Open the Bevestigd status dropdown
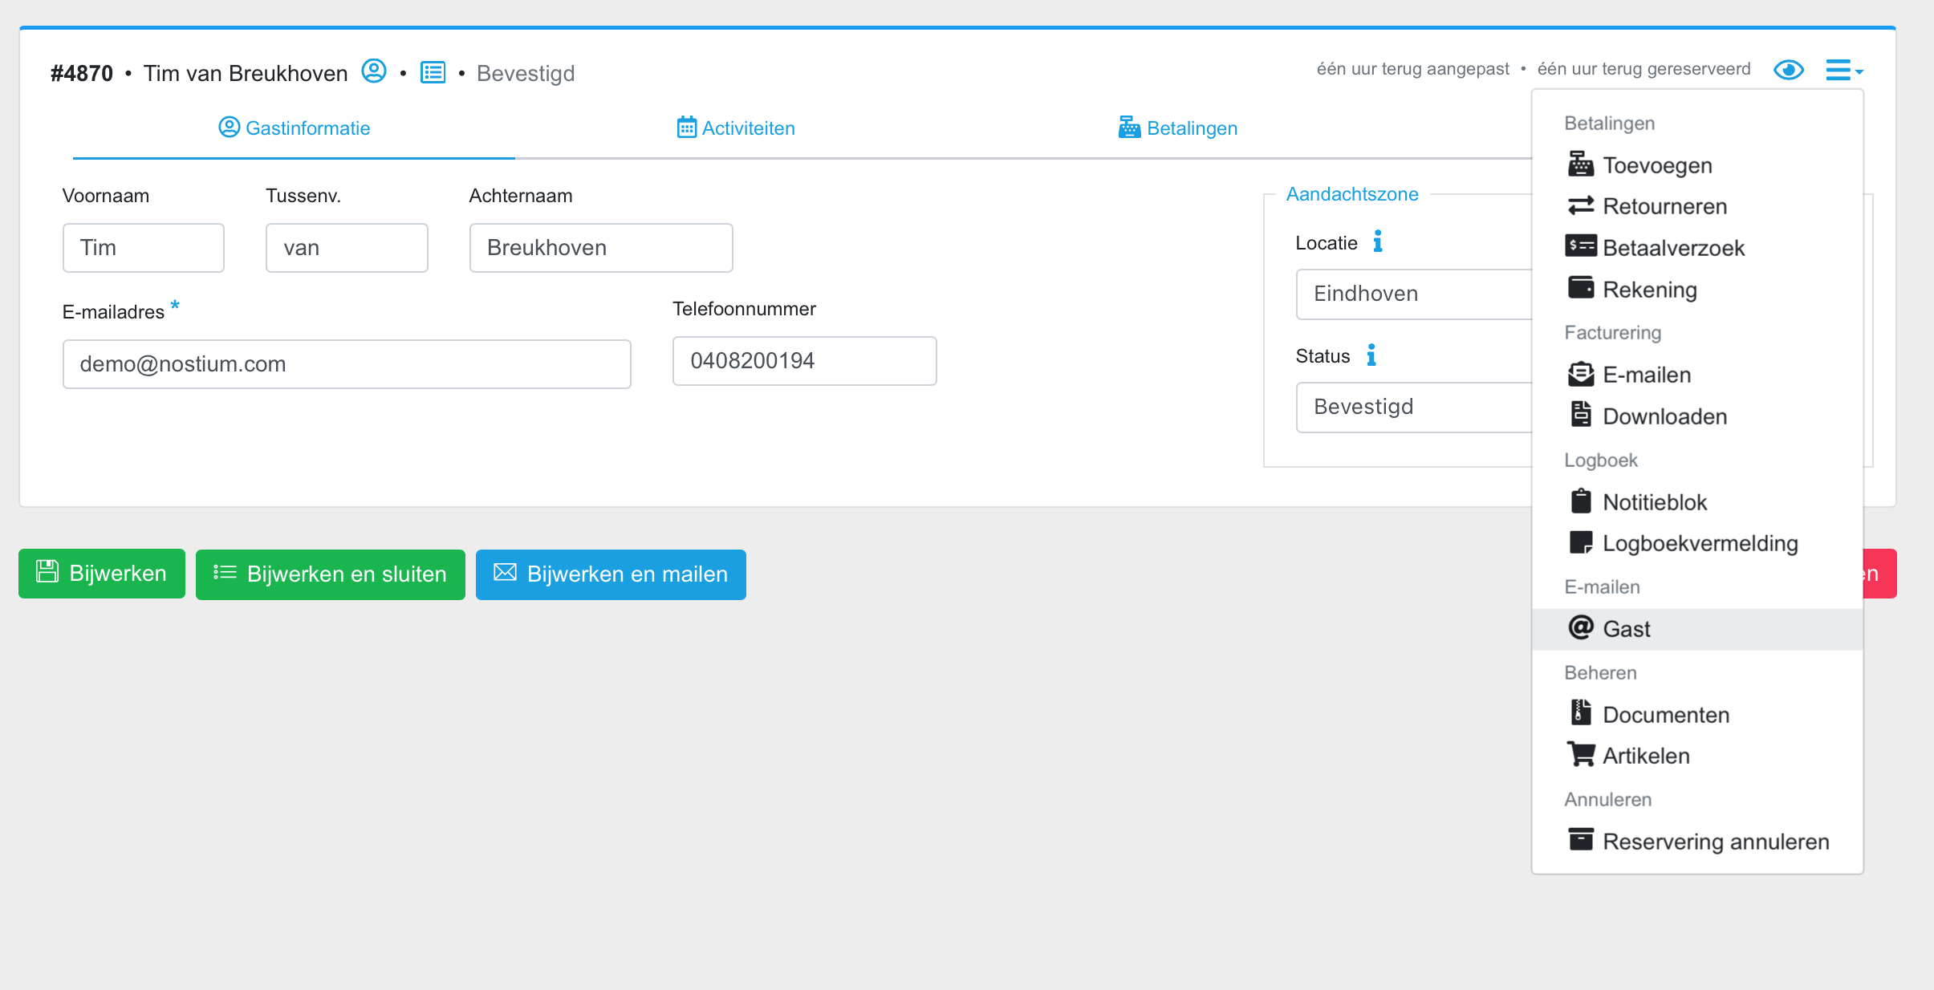Image resolution: width=1934 pixels, height=990 pixels. pos(1412,407)
